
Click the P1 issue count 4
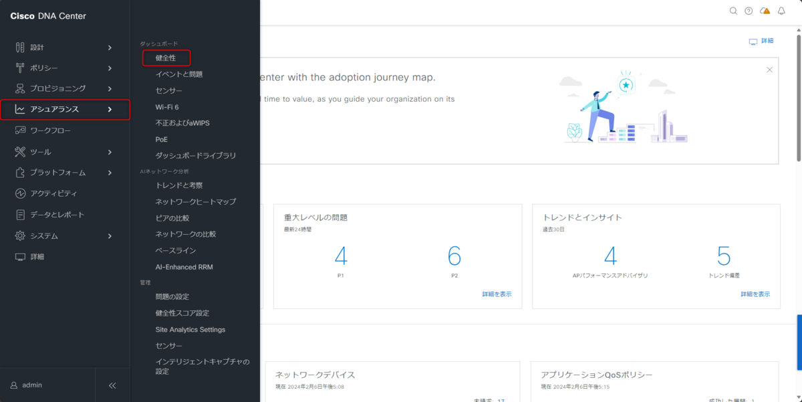click(x=341, y=256)
